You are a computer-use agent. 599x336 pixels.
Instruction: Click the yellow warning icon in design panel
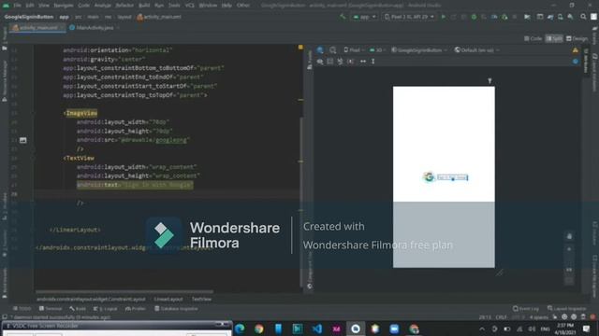[576, 49]
